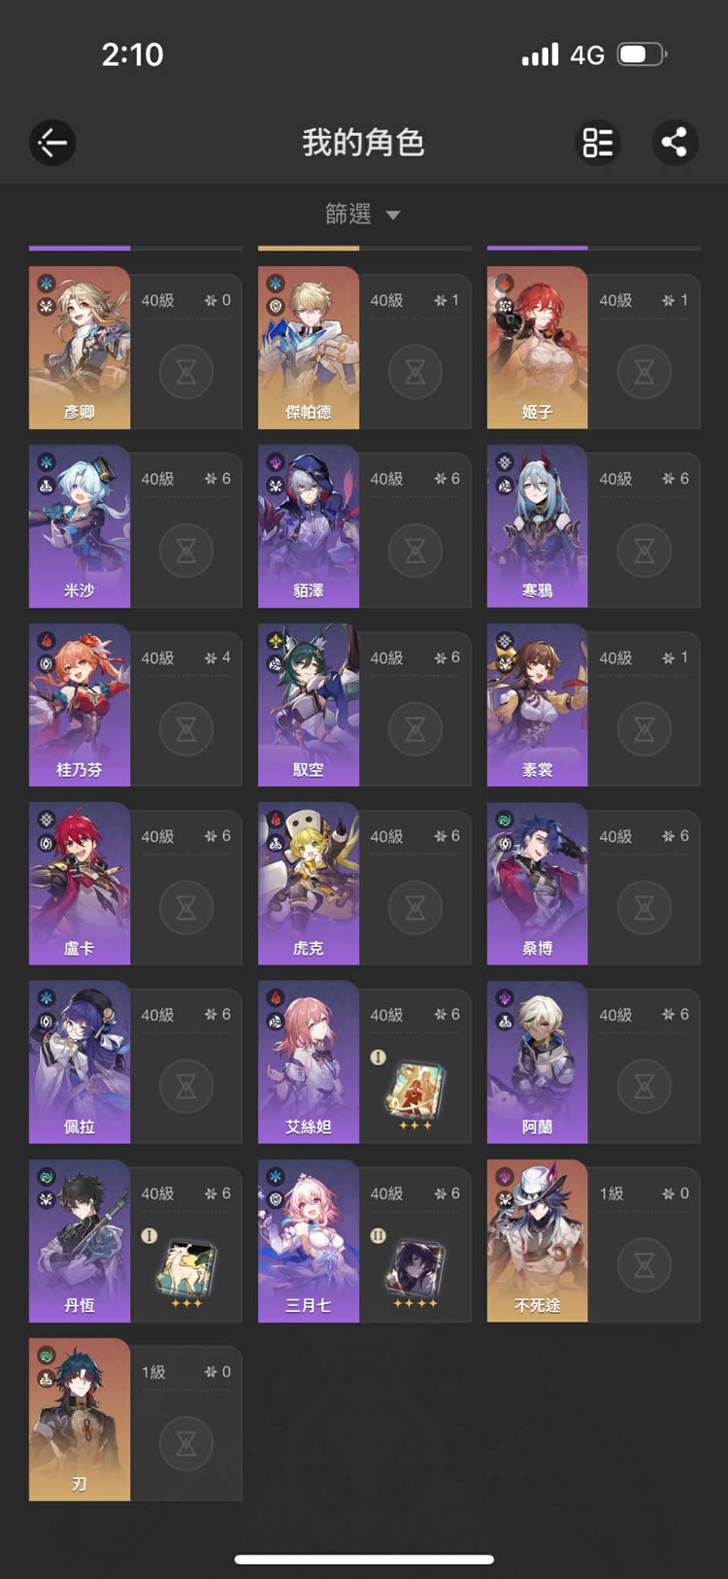
Task: Open the 米沙 character card
Action: [x=136, y=526]
